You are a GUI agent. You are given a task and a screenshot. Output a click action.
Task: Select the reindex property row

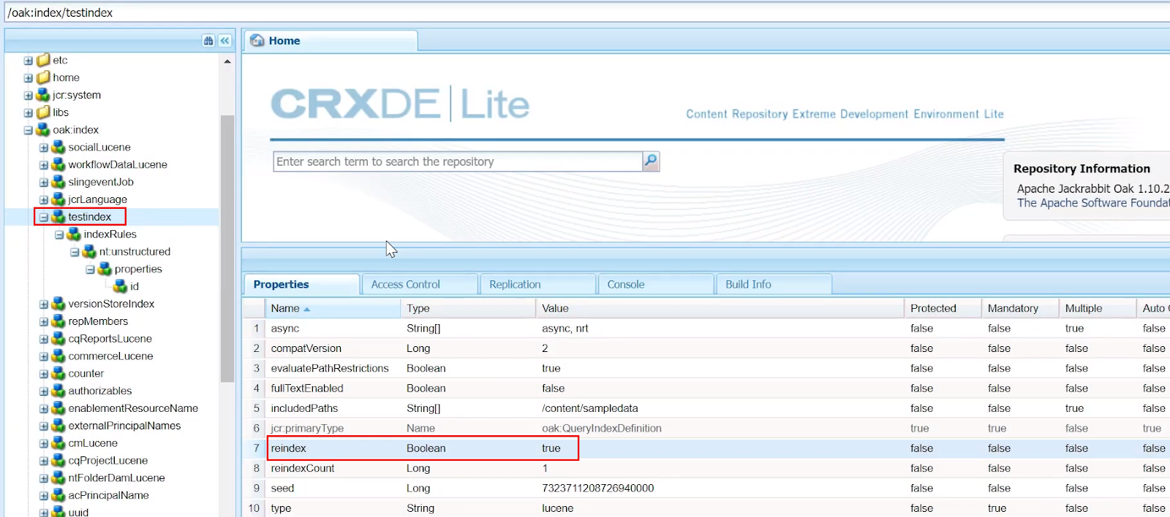click(x=706, y=448)
